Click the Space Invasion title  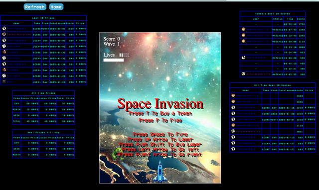(x=160, y=104)
